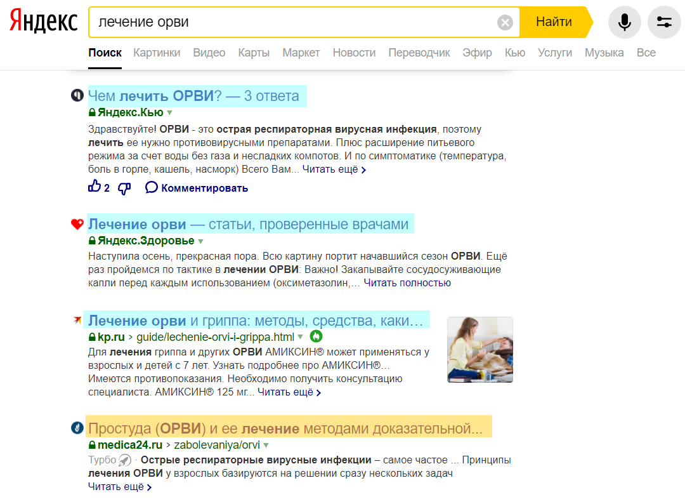Open result Лечение орви и гриппа: методы
Viewport: 685px width, 504px height.
click(256, 321)
